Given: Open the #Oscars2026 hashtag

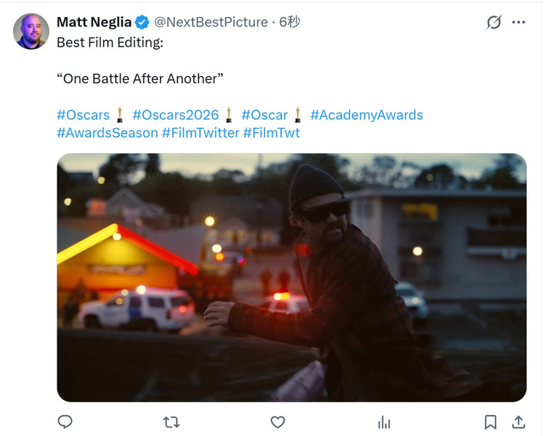Looking at the screenshot, I should (176, 115).
